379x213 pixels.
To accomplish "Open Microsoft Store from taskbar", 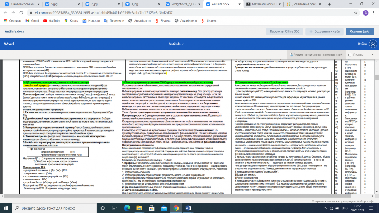I will 152,208.
